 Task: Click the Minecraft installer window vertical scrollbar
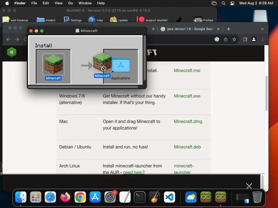pyautogui.click(x=145, y=58)
